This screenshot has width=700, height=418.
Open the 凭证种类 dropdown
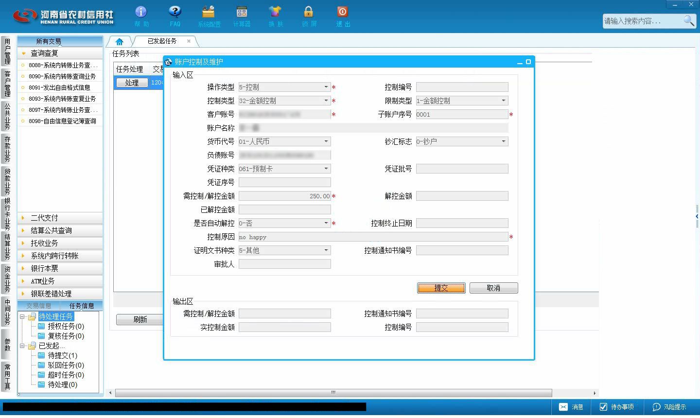pos(326,169)
